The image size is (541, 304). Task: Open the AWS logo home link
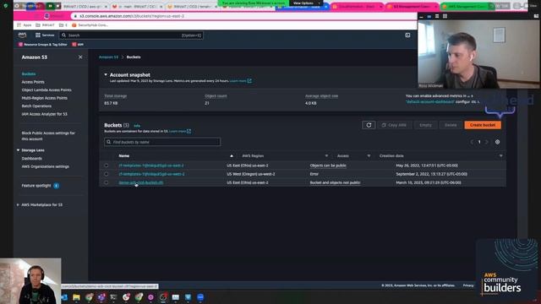(22, 35)
